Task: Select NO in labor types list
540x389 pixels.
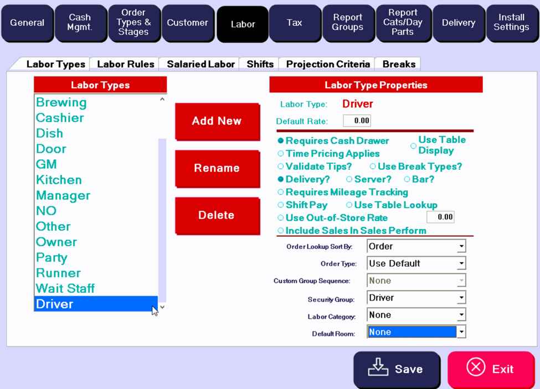Action: tap(96, 211)
